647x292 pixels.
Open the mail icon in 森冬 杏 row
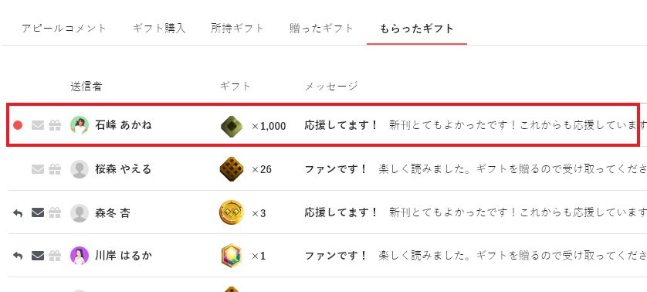(x=38, y=212)
